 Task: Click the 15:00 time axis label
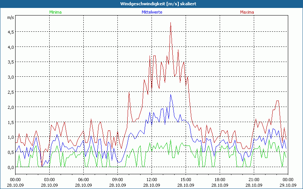[x=186, y=180]
